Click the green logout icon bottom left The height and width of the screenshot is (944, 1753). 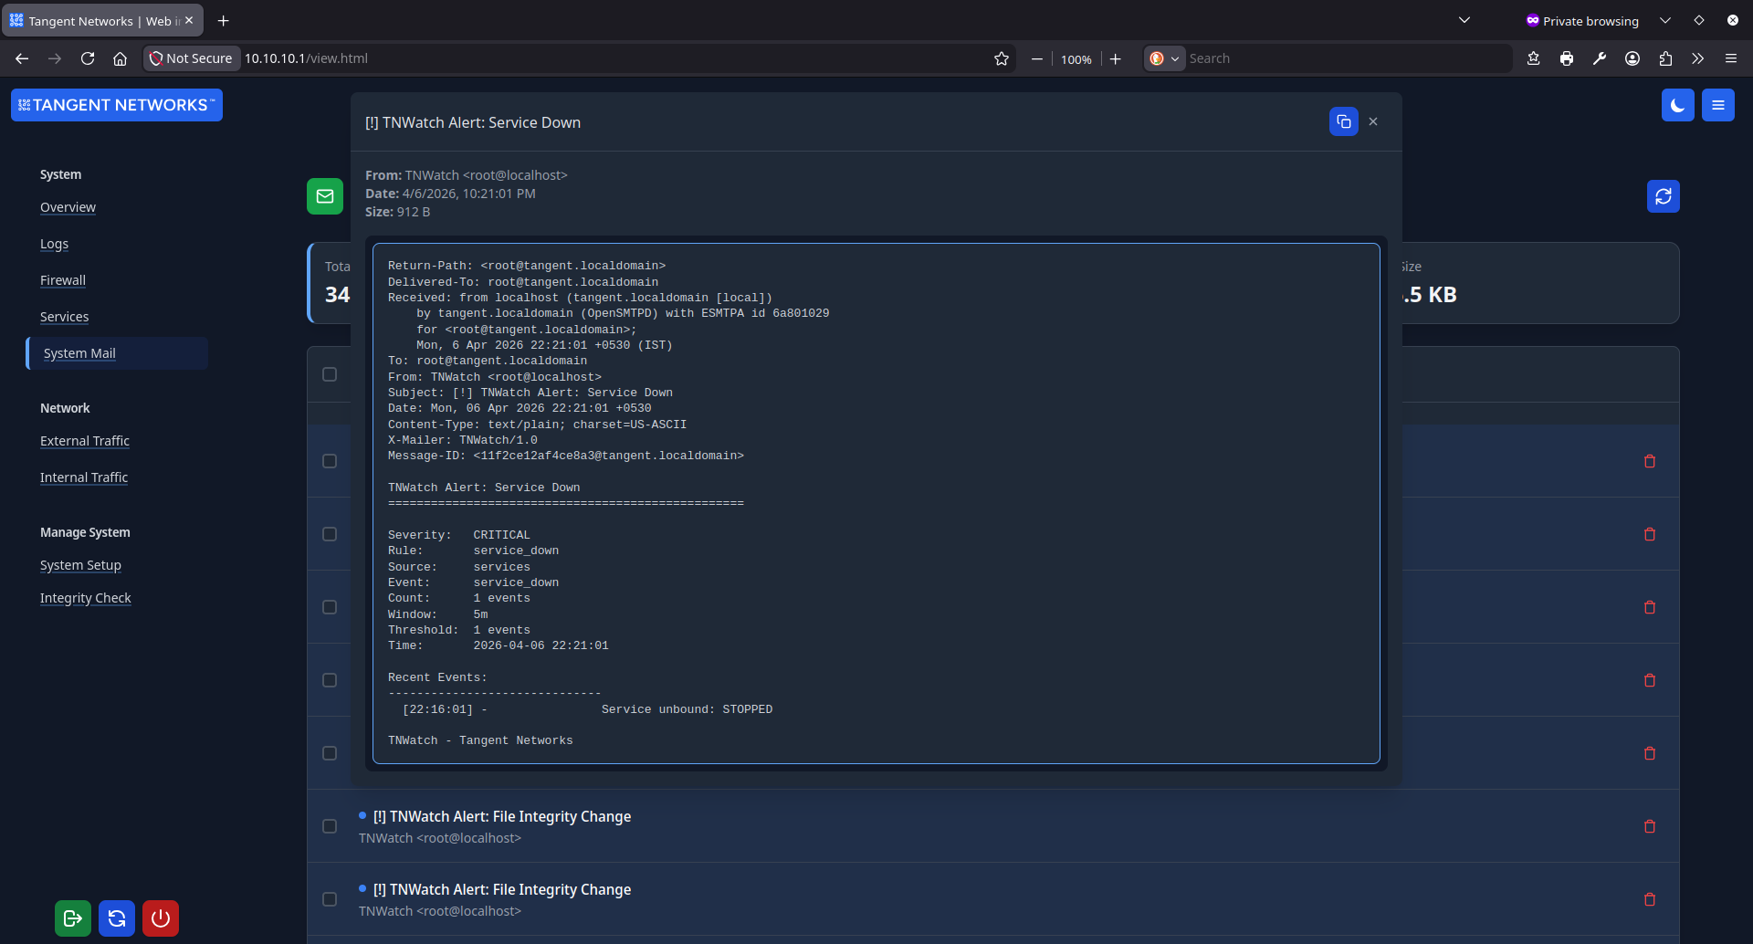[x=72, y=918]
